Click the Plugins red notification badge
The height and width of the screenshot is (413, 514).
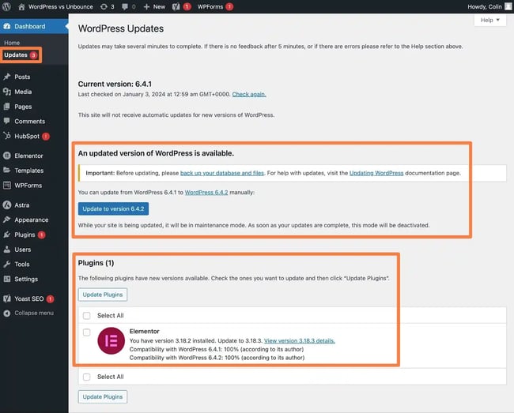tap(42, 235)
